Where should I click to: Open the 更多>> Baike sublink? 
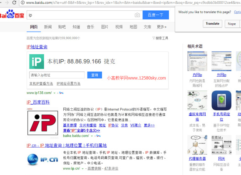[149, 125]
